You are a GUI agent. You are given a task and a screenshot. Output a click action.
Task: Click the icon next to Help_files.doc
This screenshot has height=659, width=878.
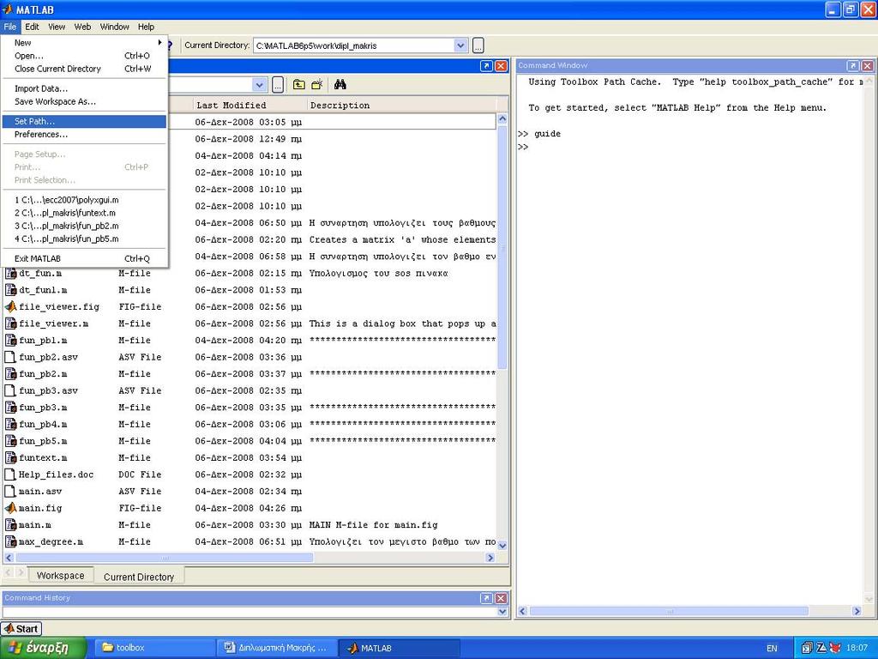(10, 475)
